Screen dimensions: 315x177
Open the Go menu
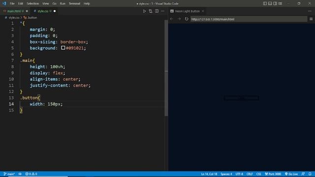tap(54, 3)
